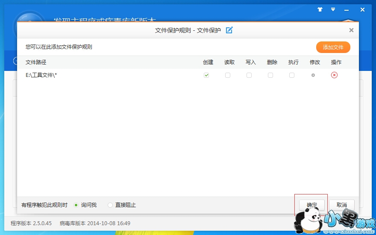
Task: Close the 文件保护规则 dialog
Action: pos(351,30)
